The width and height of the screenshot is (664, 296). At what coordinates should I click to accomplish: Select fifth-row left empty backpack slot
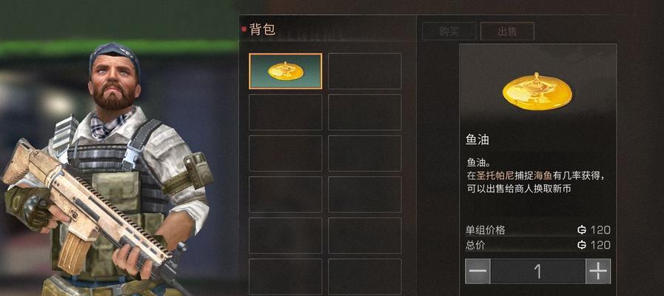(x=286, y=235)
